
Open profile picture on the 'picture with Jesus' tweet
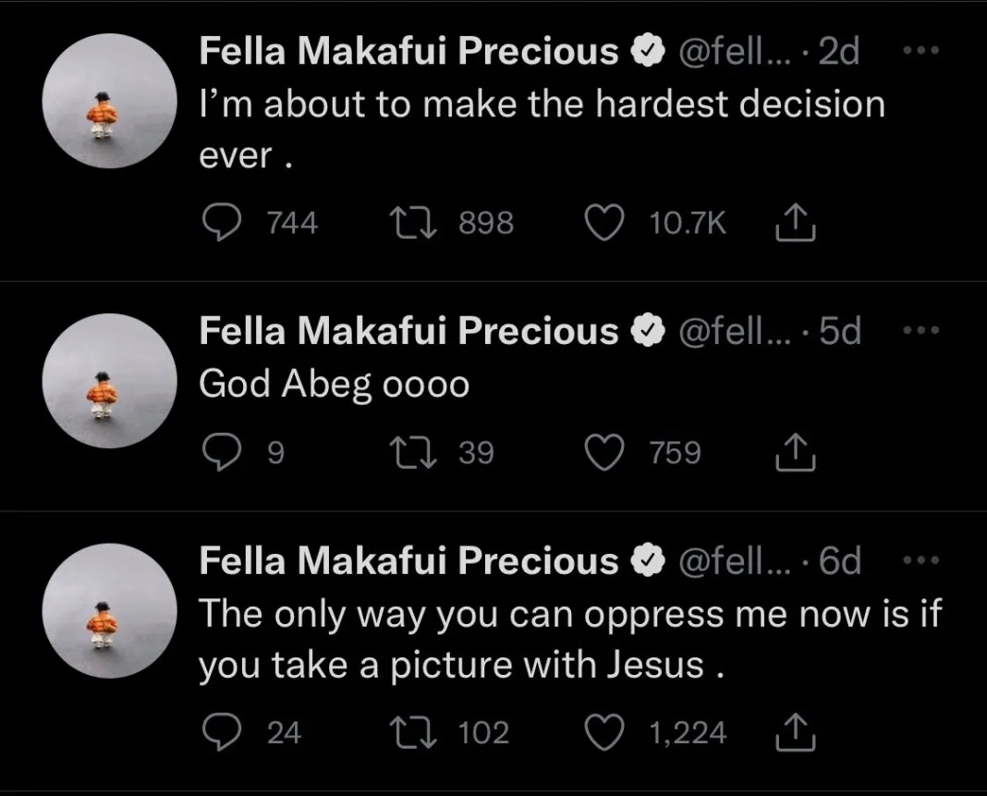(110, 611)
